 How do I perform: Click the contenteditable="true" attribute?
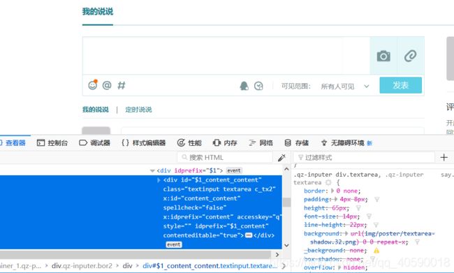pyautogui.click(x=202, y=235)
